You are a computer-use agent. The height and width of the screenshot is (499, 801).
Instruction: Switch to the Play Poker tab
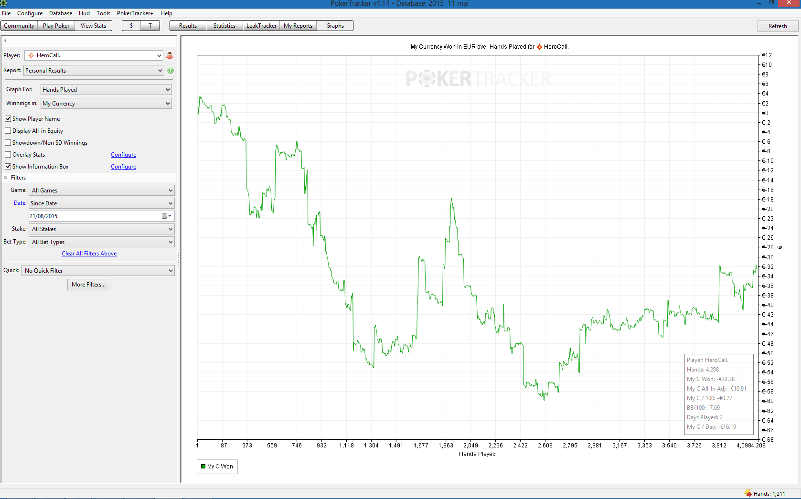click(56, 26)
